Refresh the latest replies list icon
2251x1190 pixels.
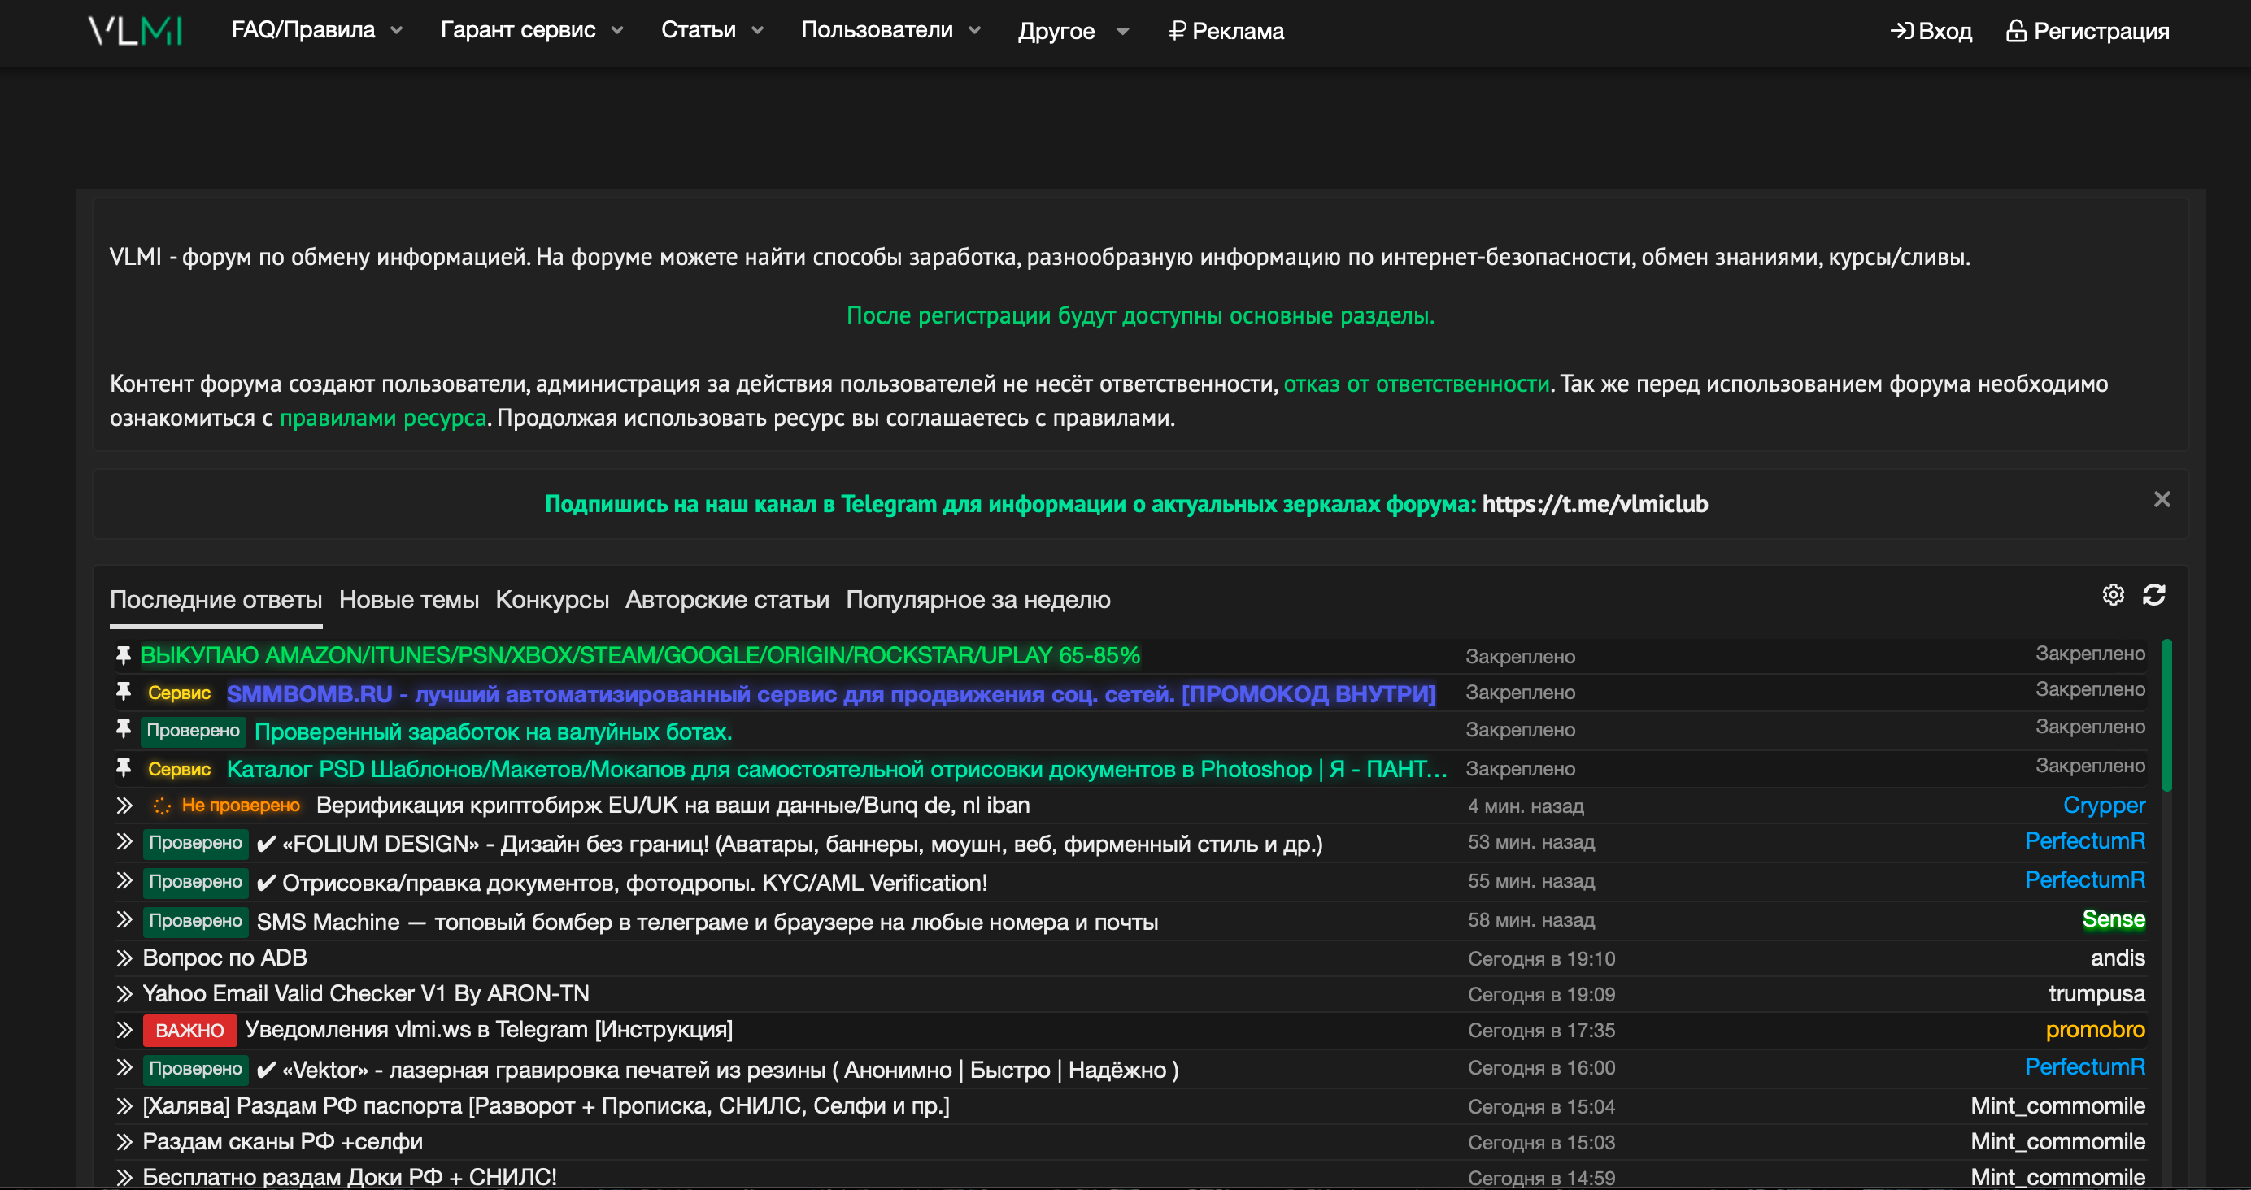click(x=2154, y=595)
